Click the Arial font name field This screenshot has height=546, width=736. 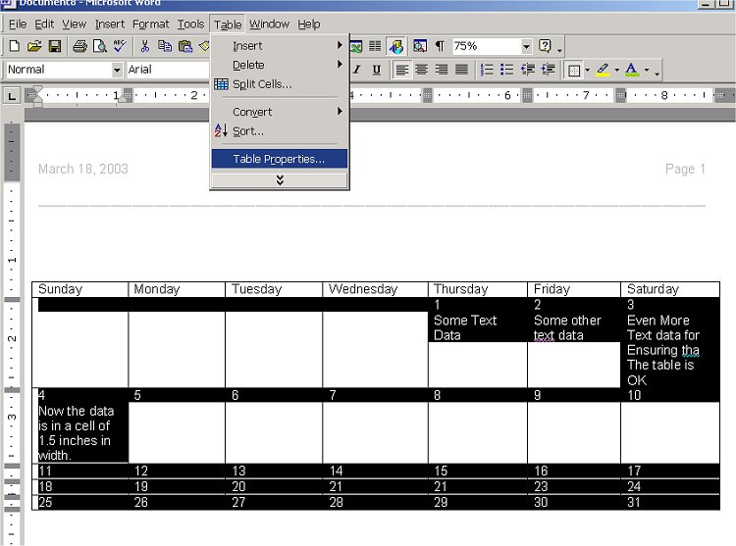[x=165, y=70]
